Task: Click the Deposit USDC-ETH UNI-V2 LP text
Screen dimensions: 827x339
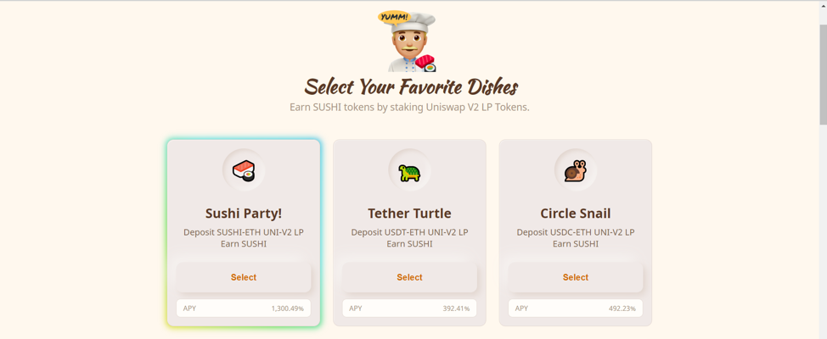Action: (576, 232)
